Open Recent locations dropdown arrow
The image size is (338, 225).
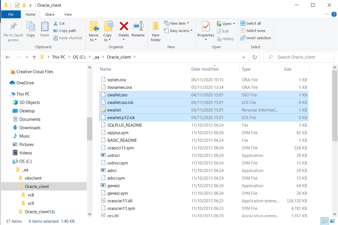27,57
